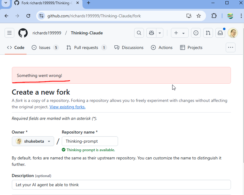Open the Issues circle icon in header

point(196,33)
